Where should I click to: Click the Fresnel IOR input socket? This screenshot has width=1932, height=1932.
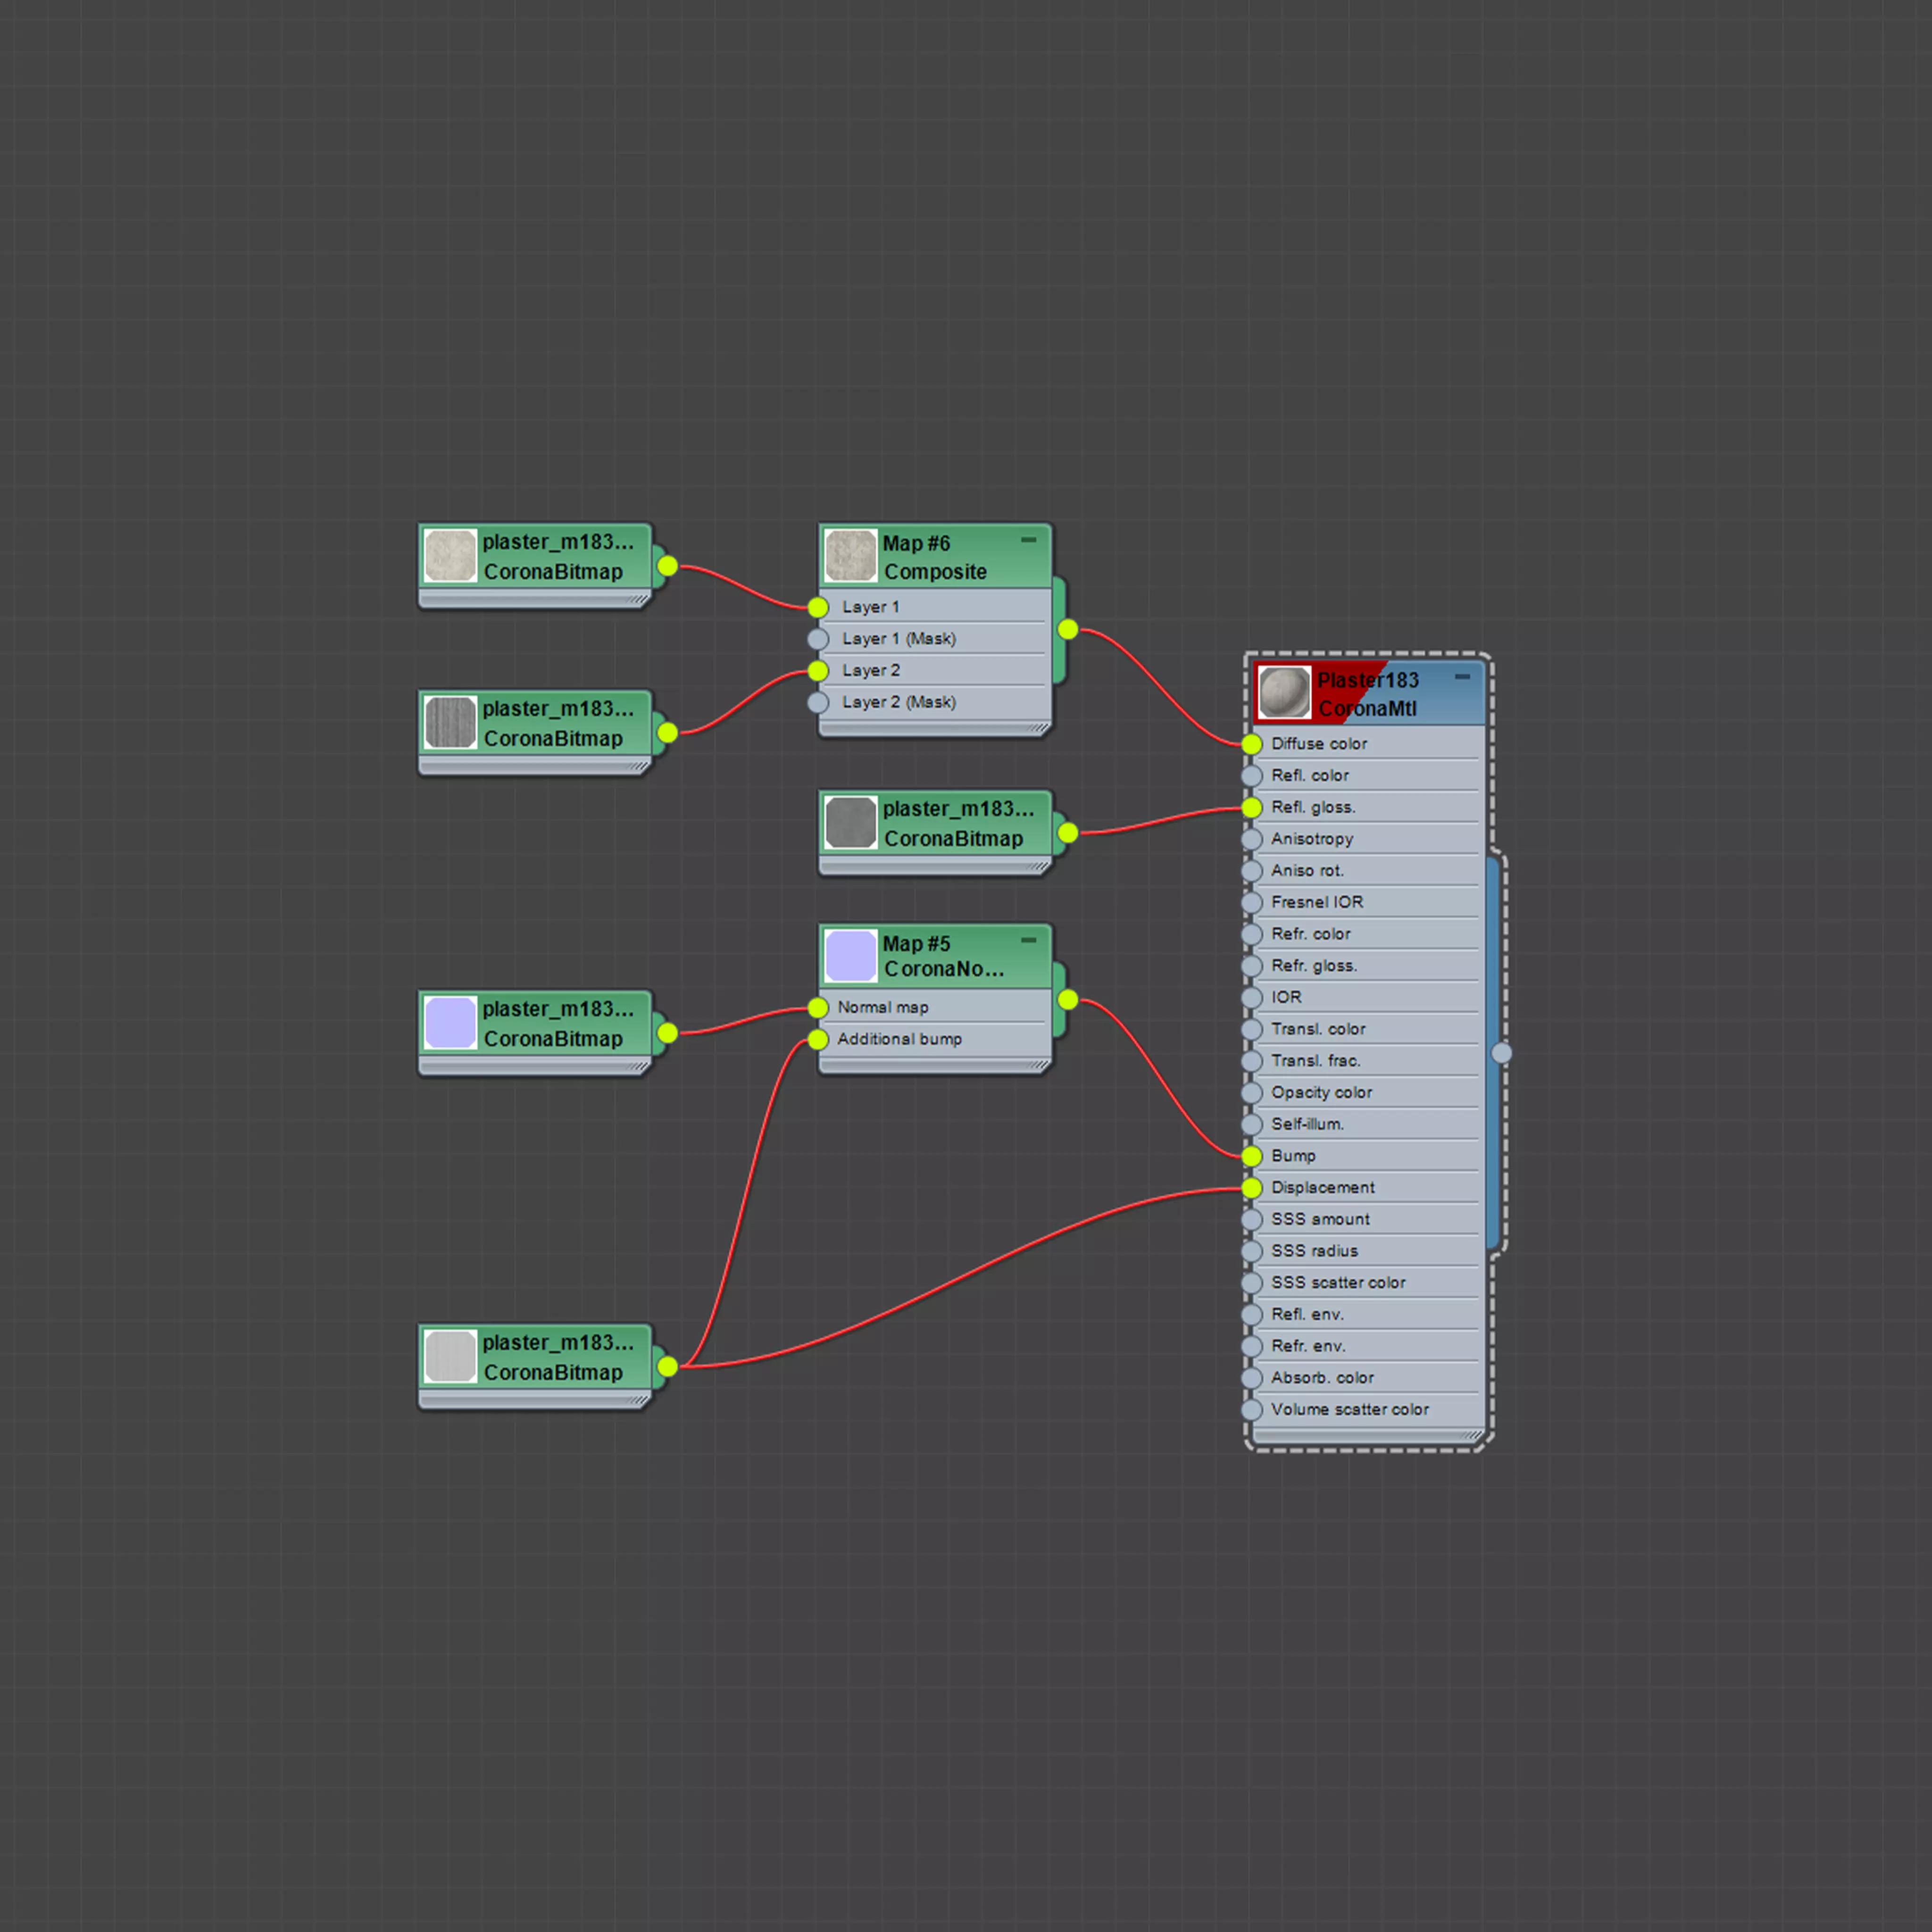click(1252, 903)
